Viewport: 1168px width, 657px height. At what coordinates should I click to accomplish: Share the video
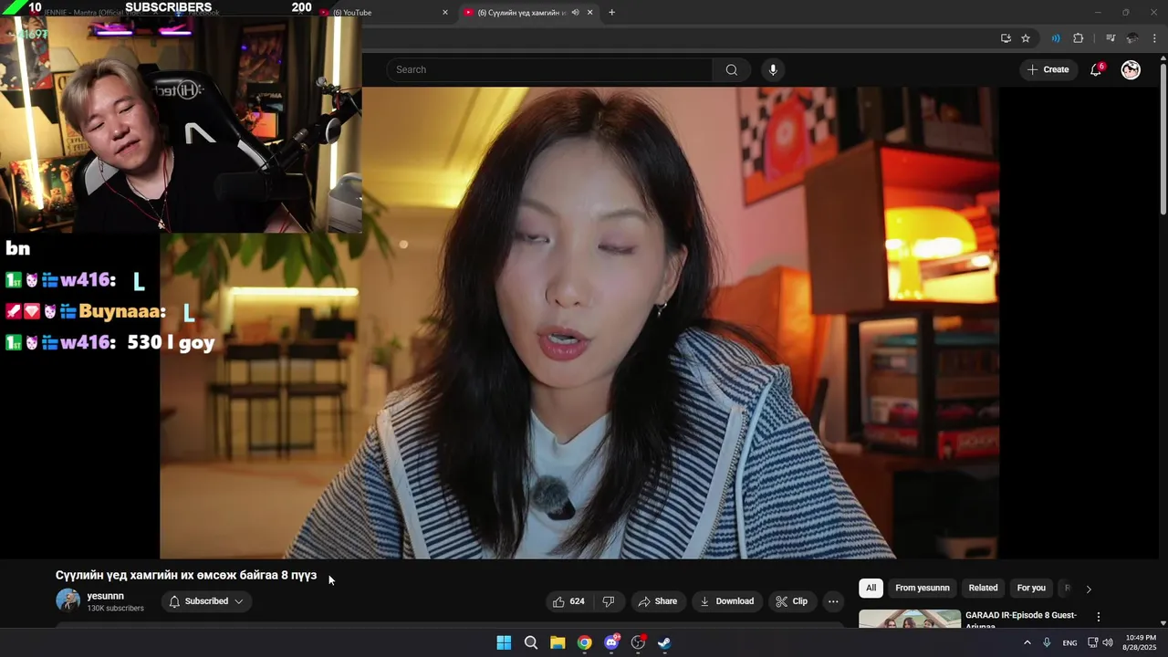click(658, 601)
